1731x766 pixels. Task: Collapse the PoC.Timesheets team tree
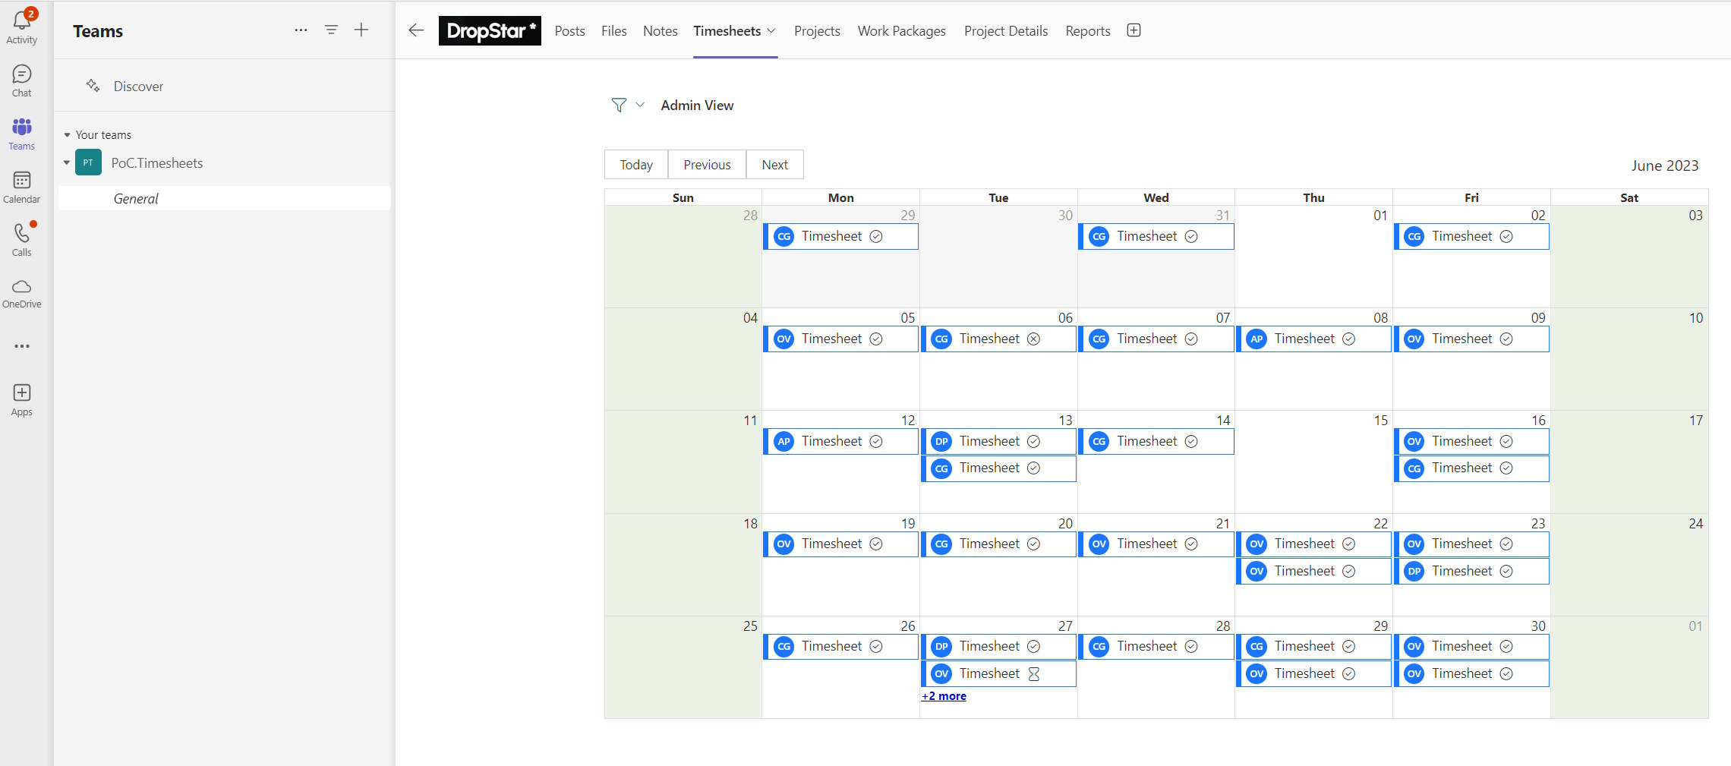pyautogui.click(x=67, y=162)
